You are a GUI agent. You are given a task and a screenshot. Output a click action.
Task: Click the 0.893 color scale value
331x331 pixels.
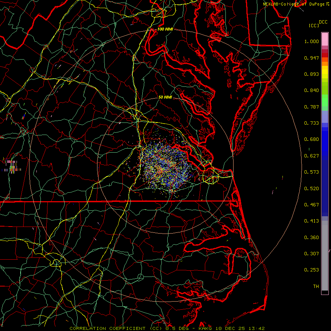click(x=312, y=74)
